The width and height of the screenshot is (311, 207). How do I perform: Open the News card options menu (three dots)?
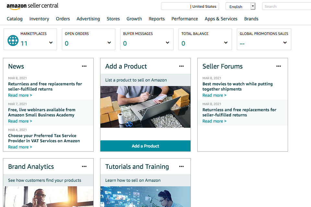[84, 66]
